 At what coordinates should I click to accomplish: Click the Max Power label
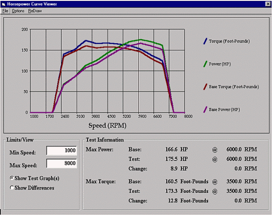click(99, 149)
